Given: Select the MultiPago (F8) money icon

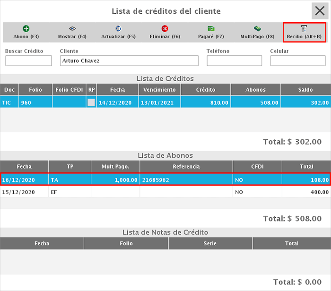Looking at the screenshot, I should point(257,29).
